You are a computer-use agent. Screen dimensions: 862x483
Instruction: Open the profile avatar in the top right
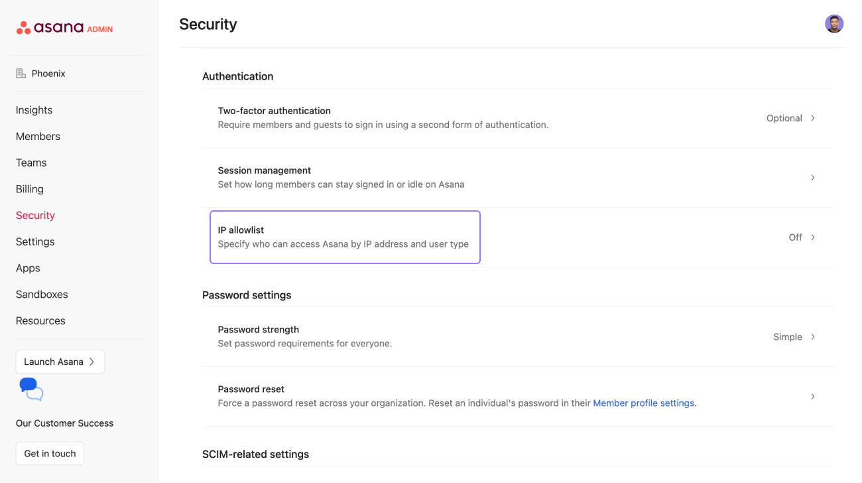(x=834, y=23)
